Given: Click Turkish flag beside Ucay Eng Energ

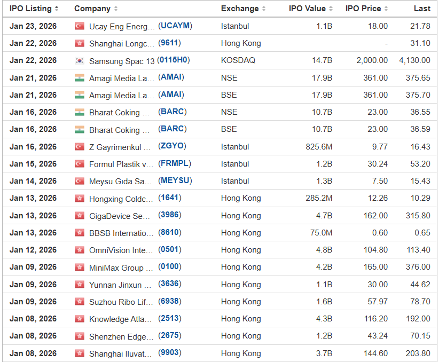Looking at the screenshot, I should tap(80, 26).
